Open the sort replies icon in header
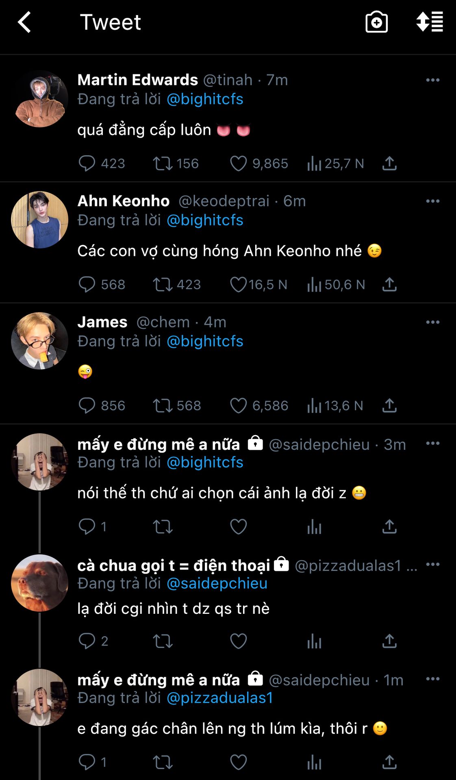 click(x=430, y=22)
